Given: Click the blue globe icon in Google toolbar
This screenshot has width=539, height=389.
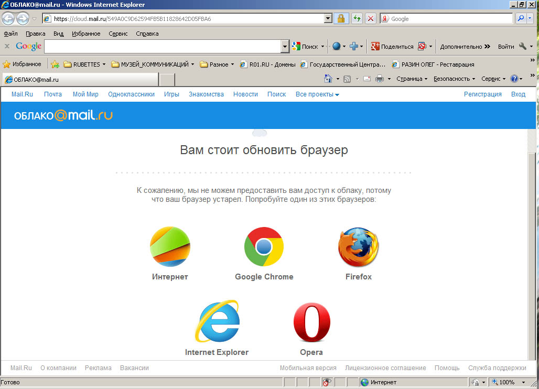Looking at the screenshot, I should click(337, 46).
